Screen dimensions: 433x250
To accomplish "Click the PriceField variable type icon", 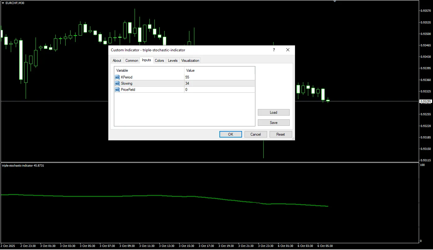I will [117, 90].
